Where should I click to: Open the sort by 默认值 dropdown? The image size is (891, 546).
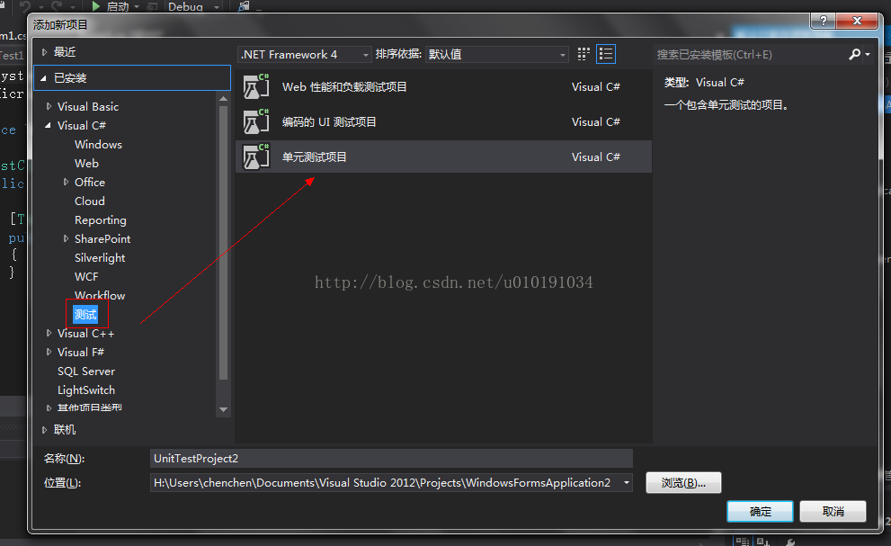pos(496,55)
